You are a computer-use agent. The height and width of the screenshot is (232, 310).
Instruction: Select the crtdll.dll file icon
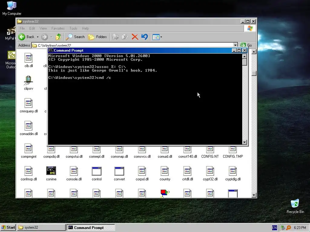pos(187,171)
